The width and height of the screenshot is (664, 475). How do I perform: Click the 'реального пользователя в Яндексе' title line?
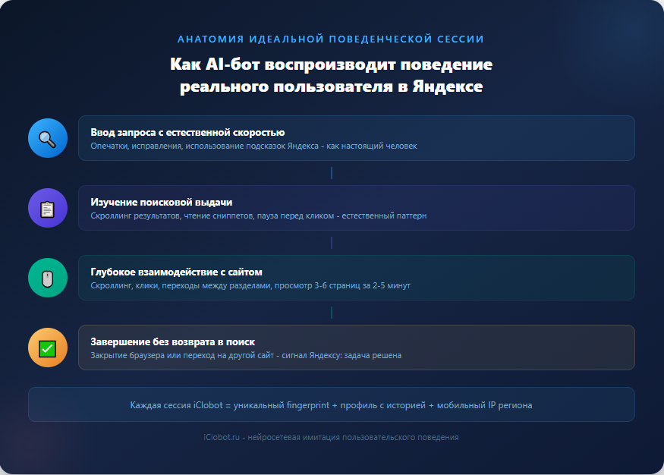[x=331, y=87]
